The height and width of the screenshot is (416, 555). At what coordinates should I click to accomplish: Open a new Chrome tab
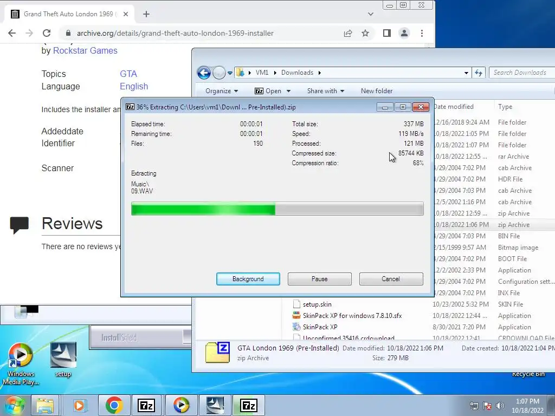pyautogui.click(x=146, y=14)
